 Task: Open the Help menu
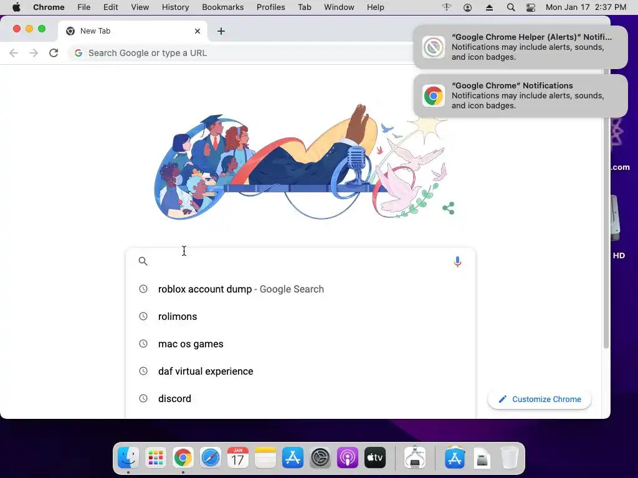tap(375, 7)
